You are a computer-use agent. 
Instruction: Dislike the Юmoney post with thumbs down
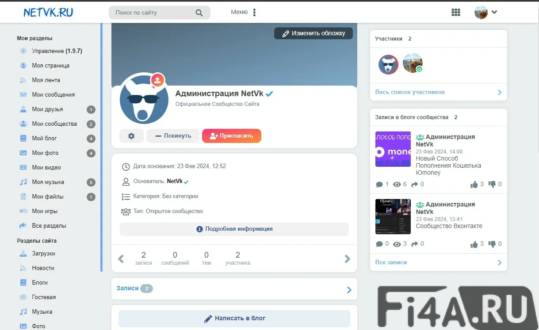492,185
